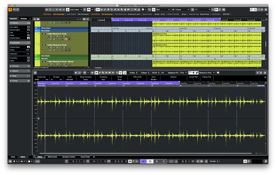Open the Sampler Control tab

click(69, 157)
